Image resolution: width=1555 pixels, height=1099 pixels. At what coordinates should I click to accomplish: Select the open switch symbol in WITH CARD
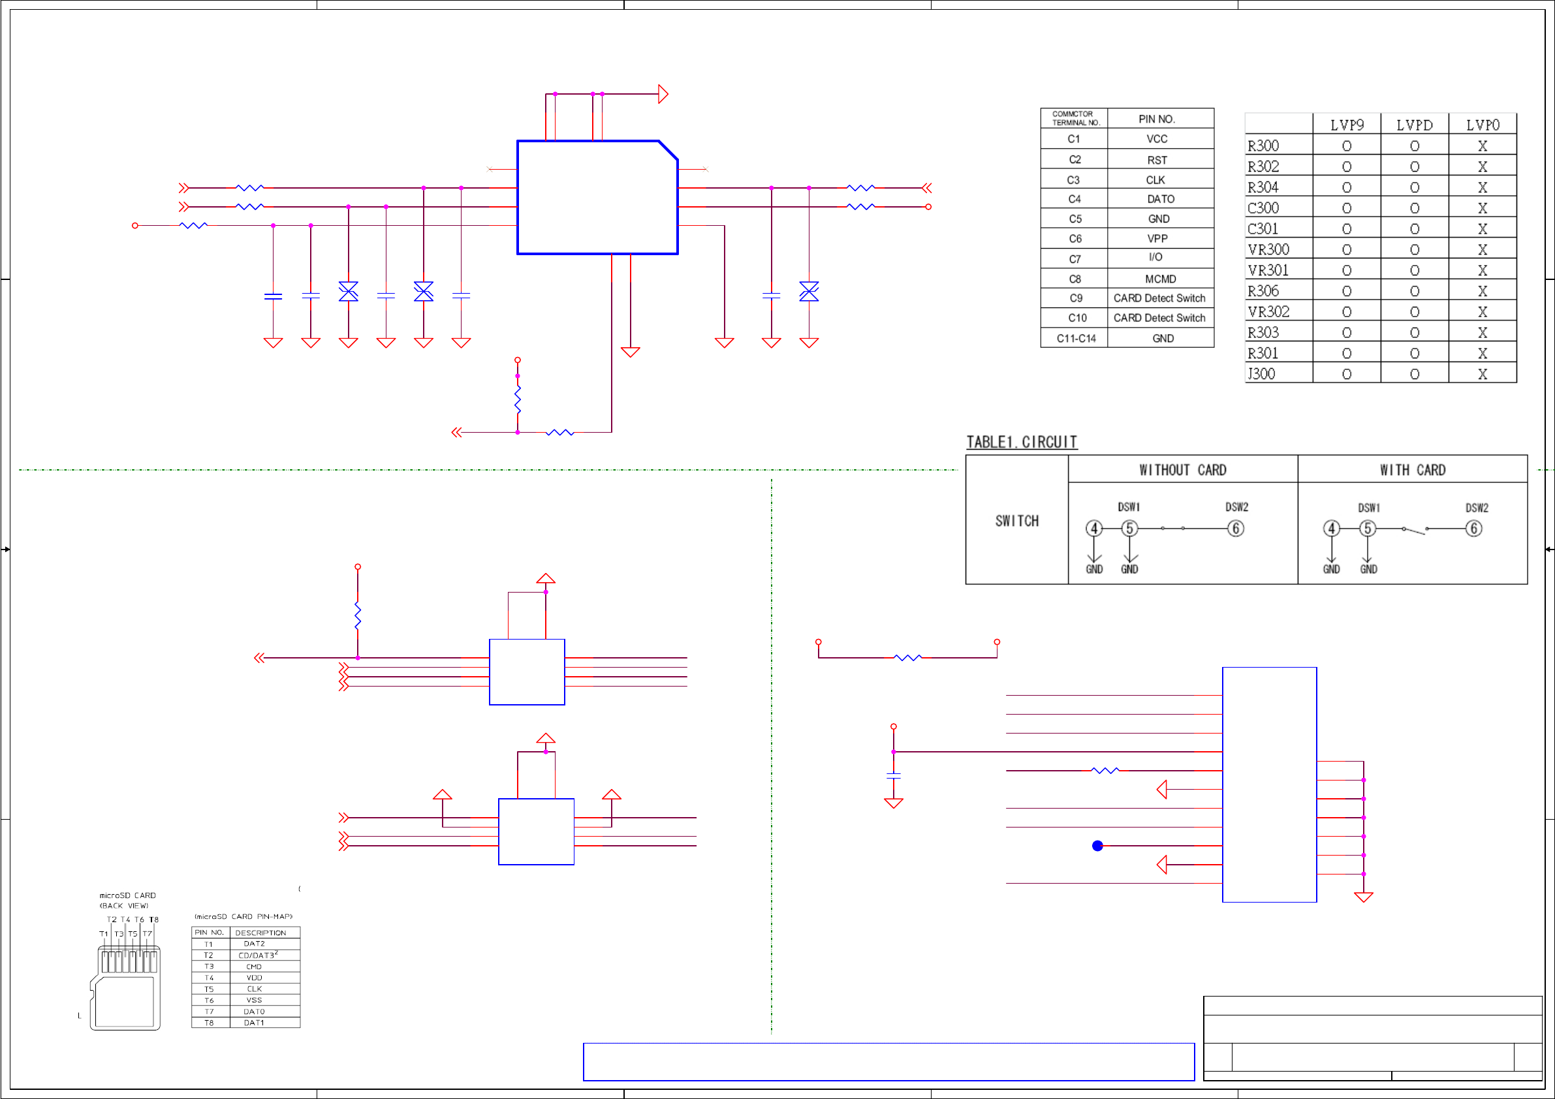tap(1415, 530)
